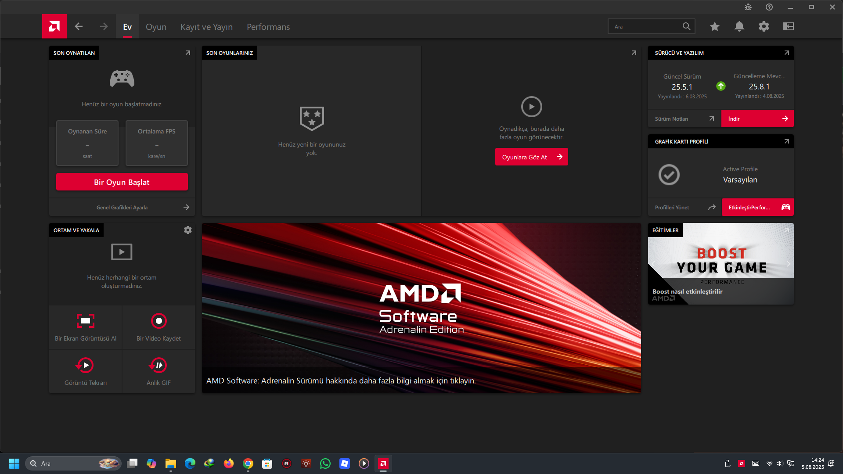
Task: Next tutorial arrow in Eğitimler
Action: [789, 264]
